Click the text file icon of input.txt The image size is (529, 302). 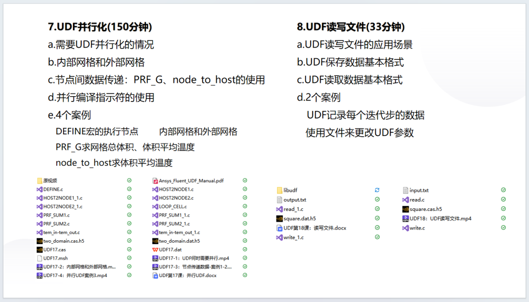[406, 190]
